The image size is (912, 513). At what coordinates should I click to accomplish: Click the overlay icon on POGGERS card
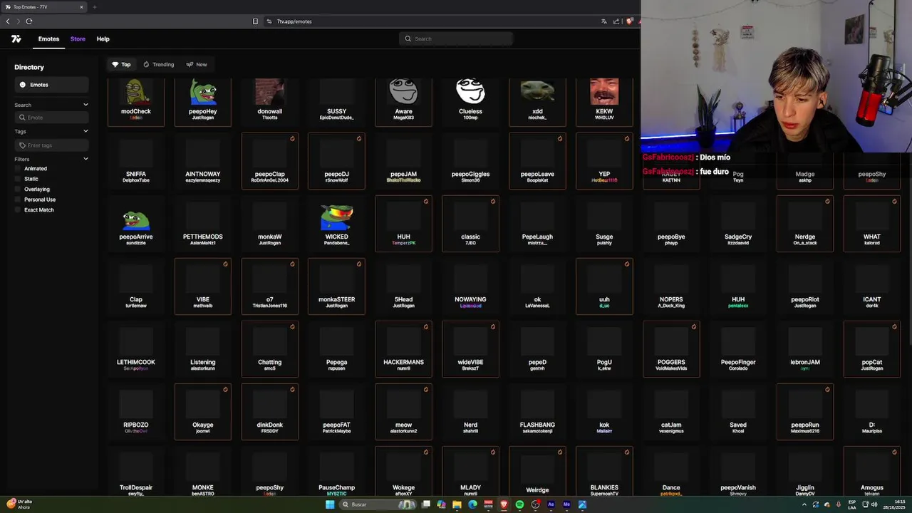pyautogui.click(x=693, y=326)
